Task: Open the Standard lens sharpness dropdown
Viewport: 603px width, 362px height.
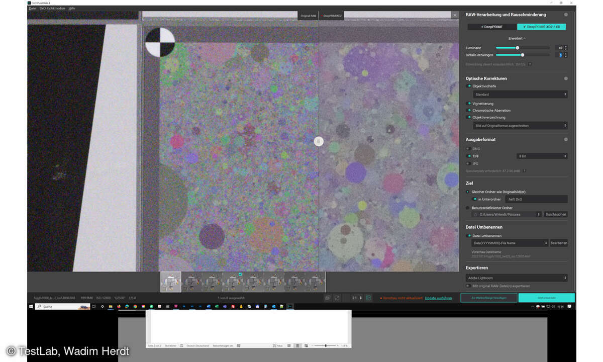Action: (520, 94)
